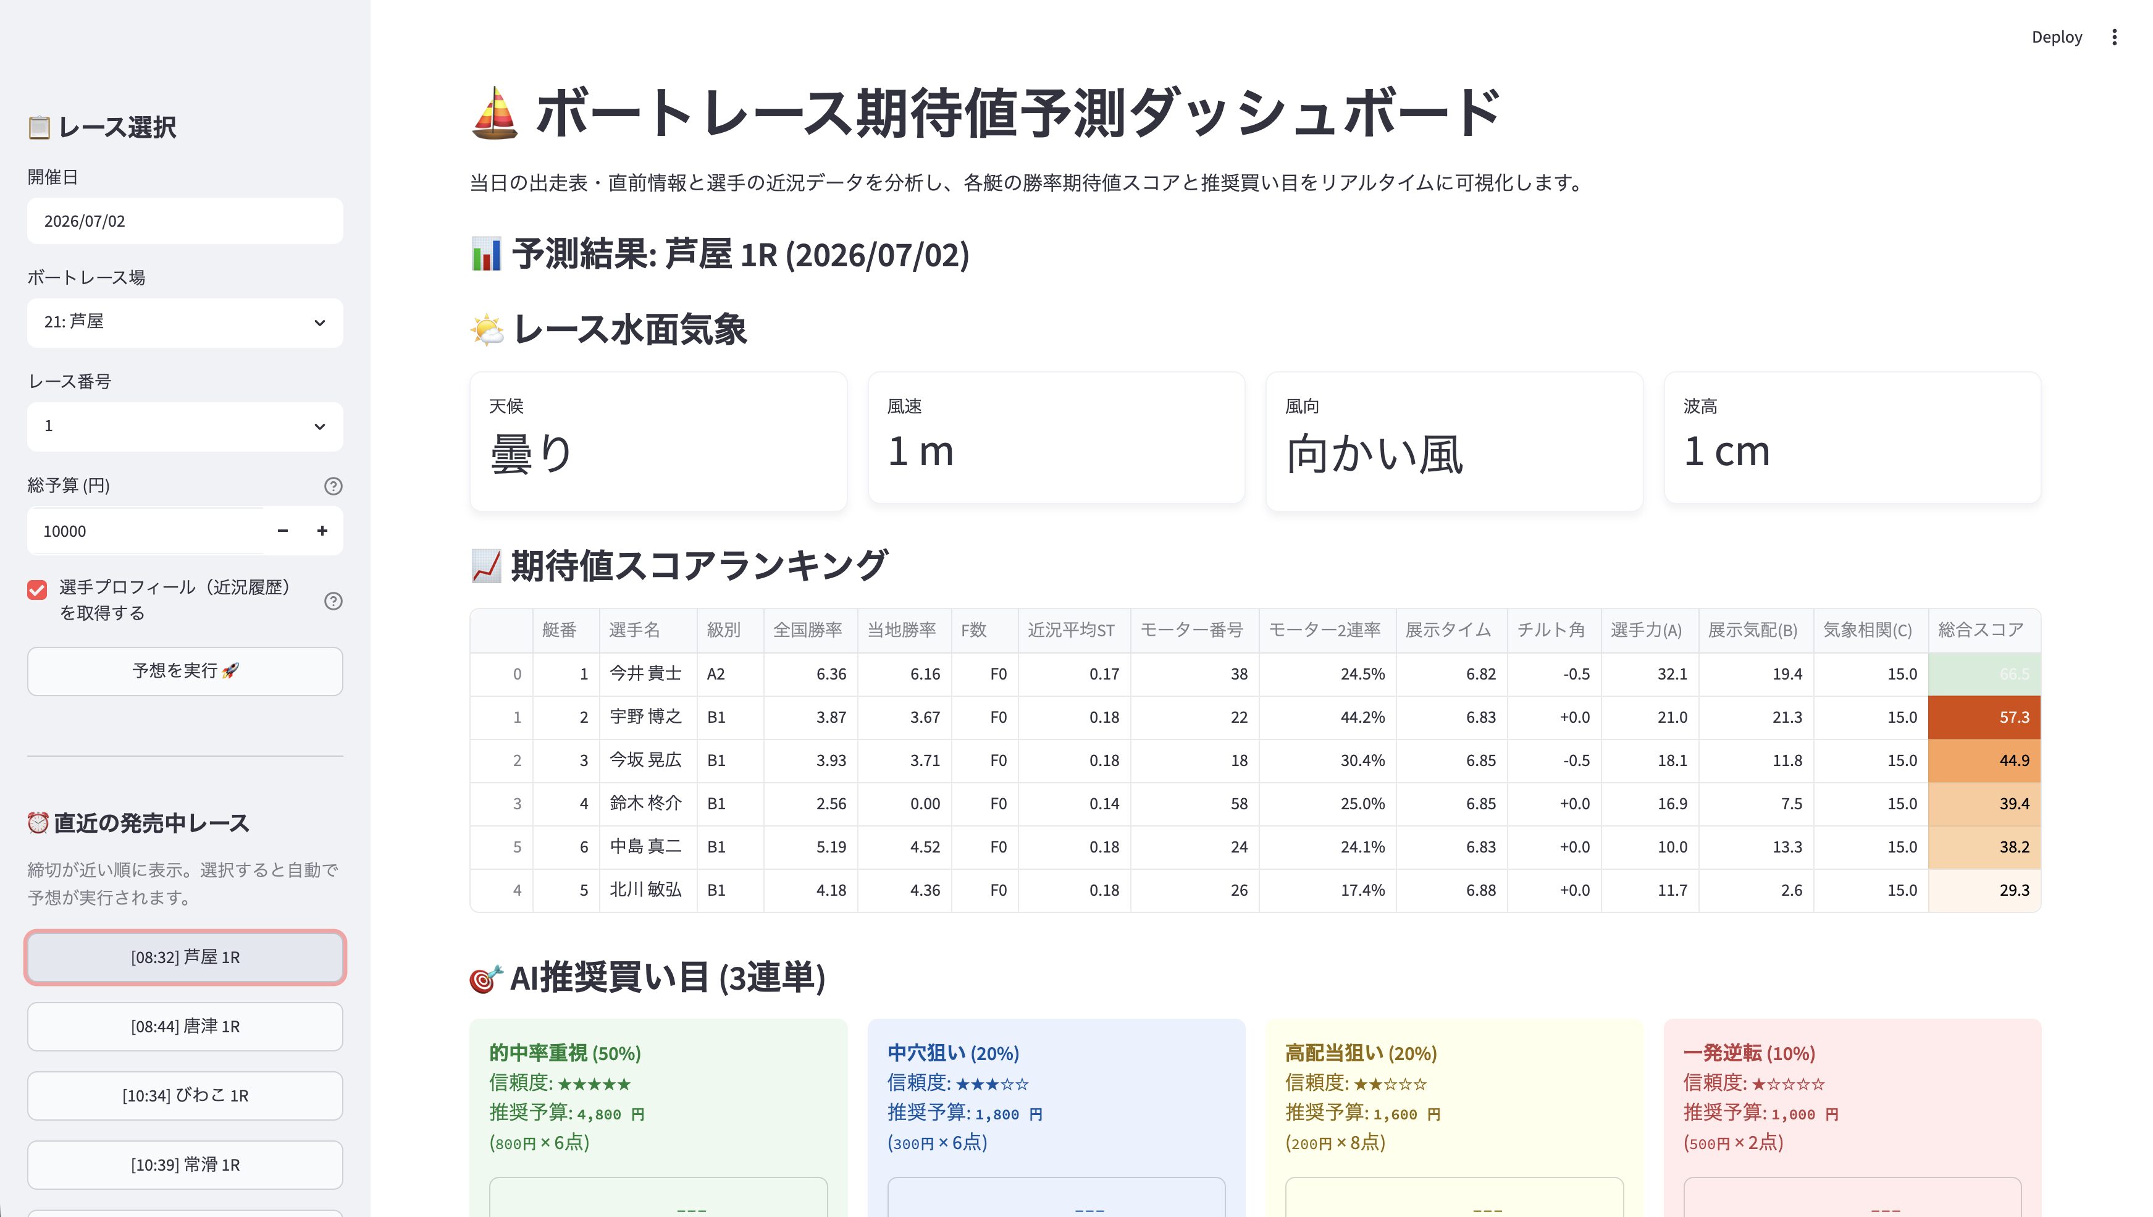Select the [08:44] 唐津 1R race button

click(185, 1027)
